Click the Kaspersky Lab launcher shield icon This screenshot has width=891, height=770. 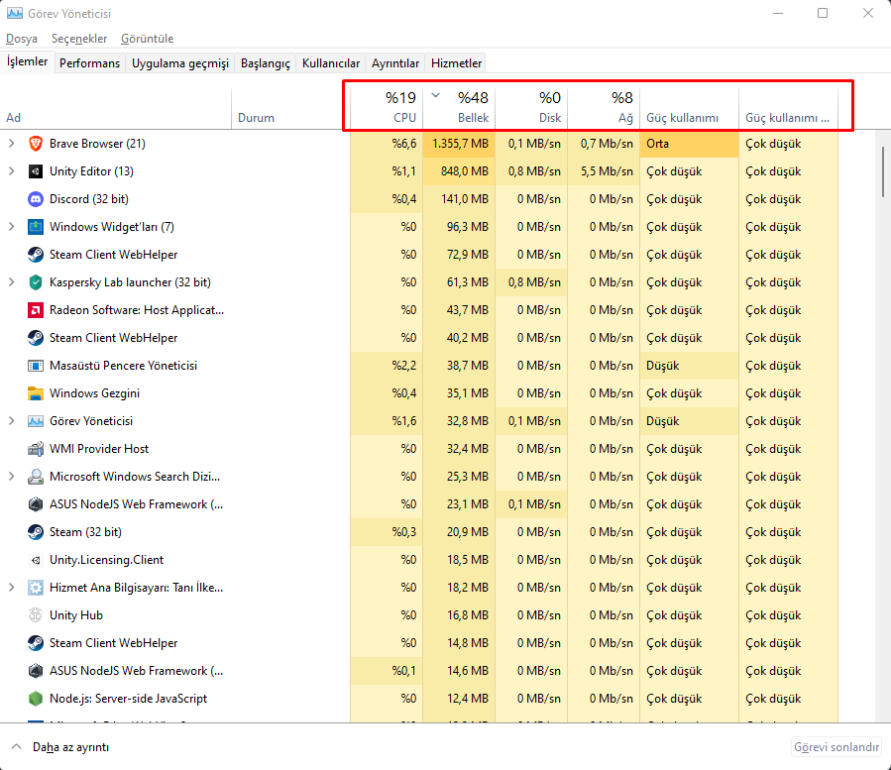click(36, 282)
